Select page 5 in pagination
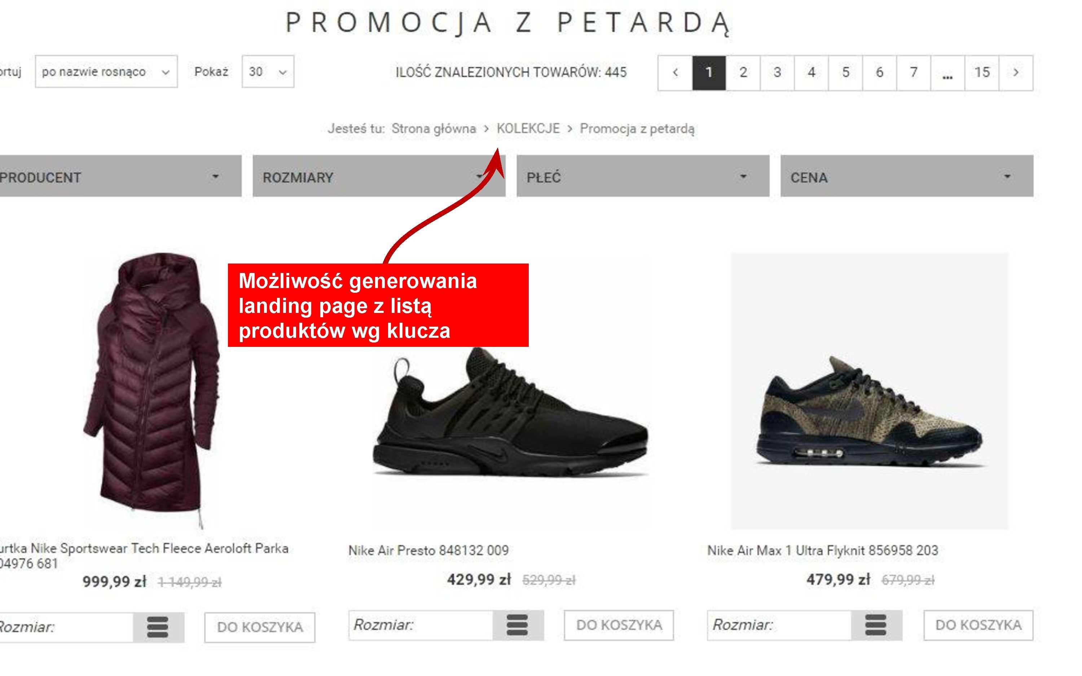 [x=845, y=72]
